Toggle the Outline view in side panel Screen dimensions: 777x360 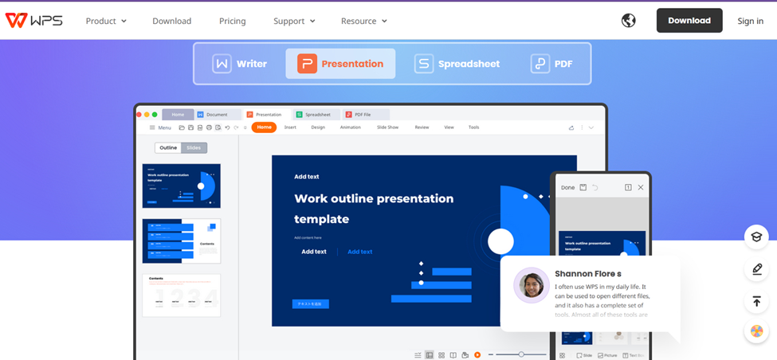[x=168, y=147]
